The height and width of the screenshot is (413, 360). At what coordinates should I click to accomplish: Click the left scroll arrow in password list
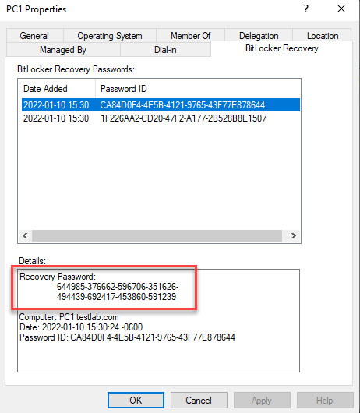point(25,235)
